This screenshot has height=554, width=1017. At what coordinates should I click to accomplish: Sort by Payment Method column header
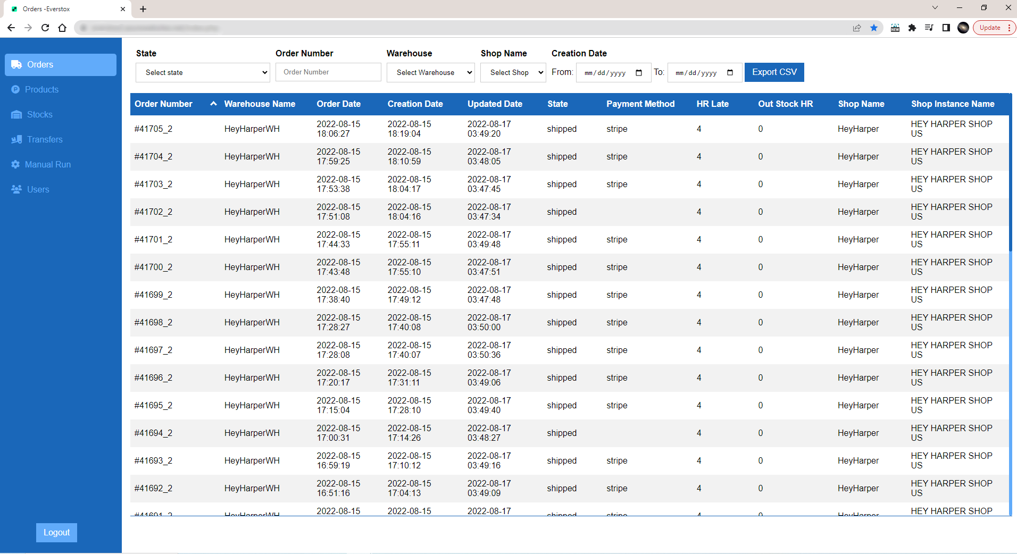click(x=640, y=104)
